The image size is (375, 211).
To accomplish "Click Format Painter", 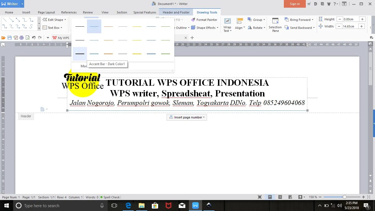I will [204, 20].
